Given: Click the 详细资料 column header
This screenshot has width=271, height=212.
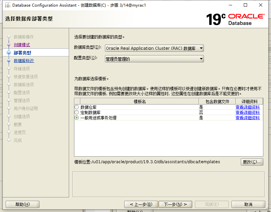Looking at the screenshot, I should (x=249, y=101).
